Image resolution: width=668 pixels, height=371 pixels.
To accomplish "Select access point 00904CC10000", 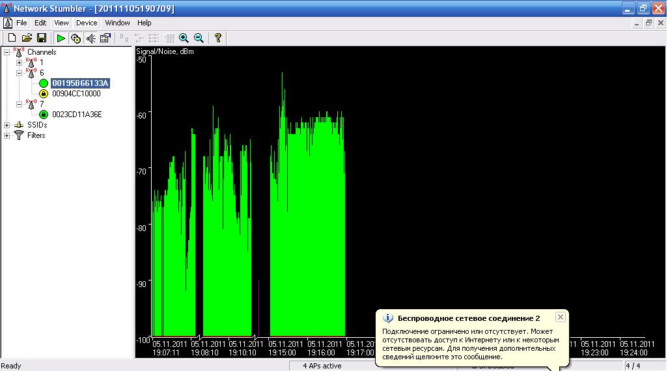I will pos(76,94).
